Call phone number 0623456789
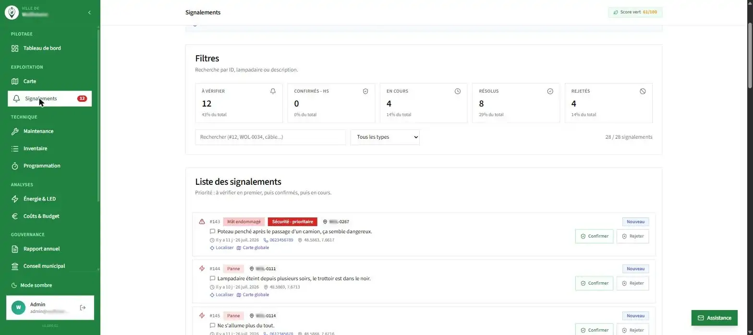This screenshot has height=335, width=753. pyautogui.click(x=279, y=240)
